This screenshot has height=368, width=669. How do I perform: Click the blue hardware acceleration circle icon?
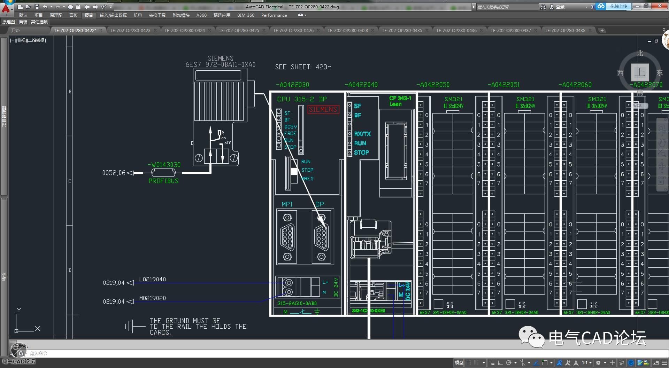[x=631, y=363]
